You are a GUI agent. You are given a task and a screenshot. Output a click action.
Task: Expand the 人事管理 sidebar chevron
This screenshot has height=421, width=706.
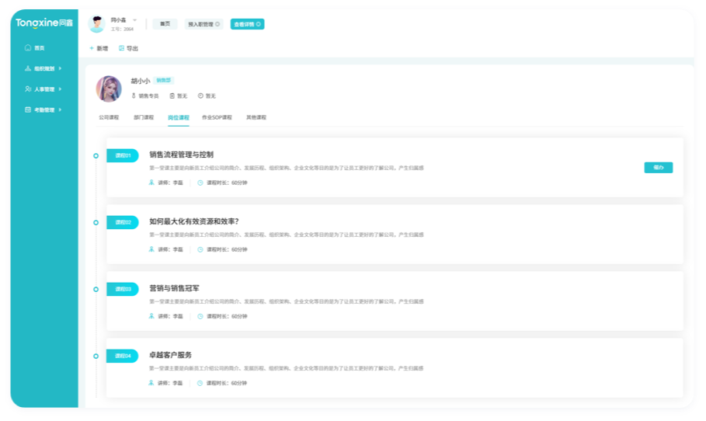[x=60, y=89]
